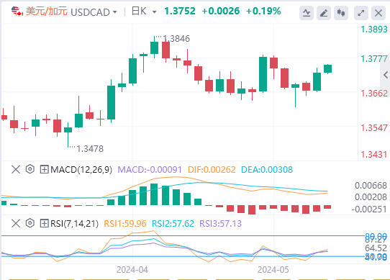Click the US/Canada flag icon

pos(17,12)
